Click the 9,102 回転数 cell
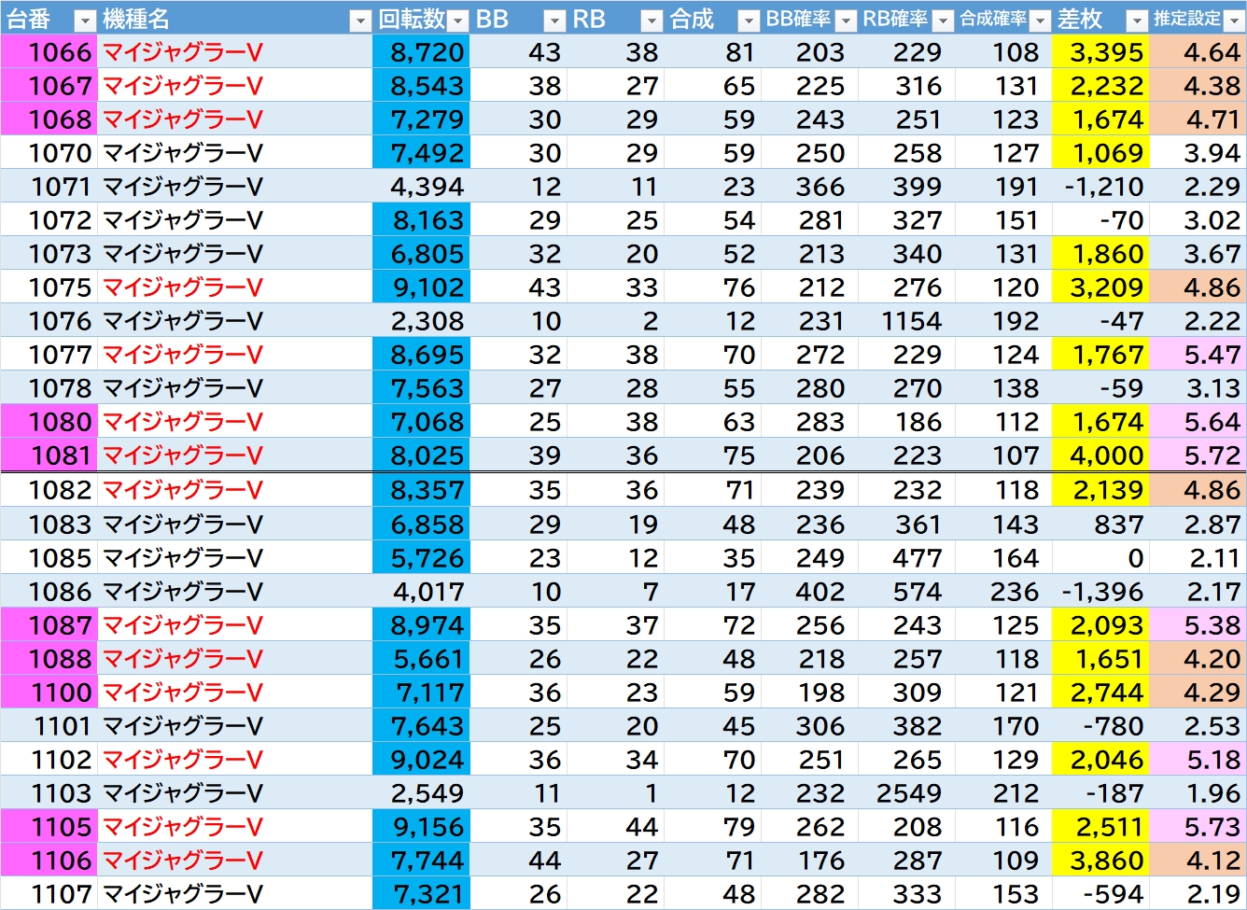Screen dimensions: 1247x910 [421, 287]
